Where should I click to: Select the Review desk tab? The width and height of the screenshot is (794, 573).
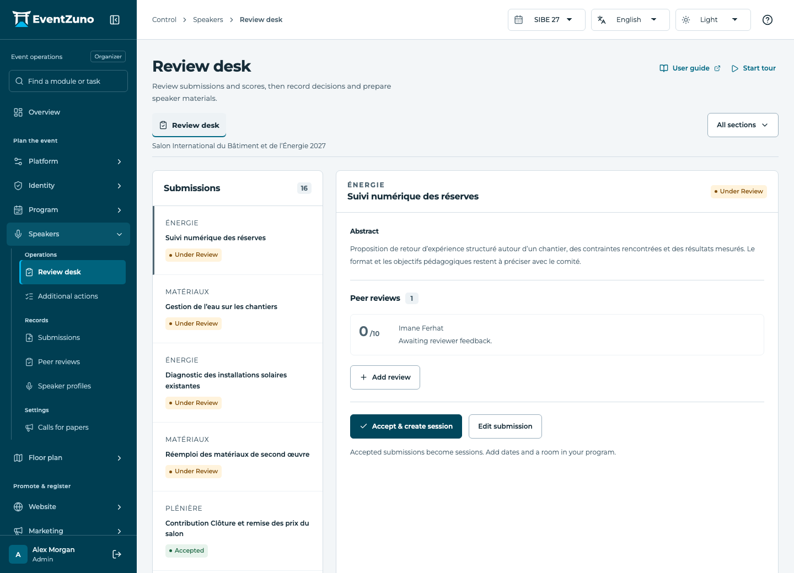(189, 125)
